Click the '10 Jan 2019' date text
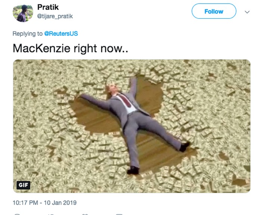The width and height of the screenshot is (261, 215). 60,203
